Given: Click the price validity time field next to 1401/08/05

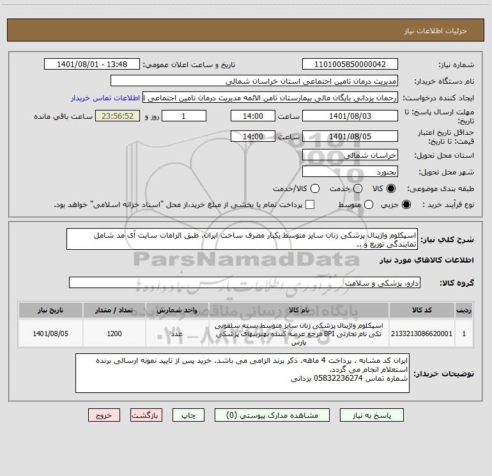Looking at the screenshot, I should (x=253, y=137).
